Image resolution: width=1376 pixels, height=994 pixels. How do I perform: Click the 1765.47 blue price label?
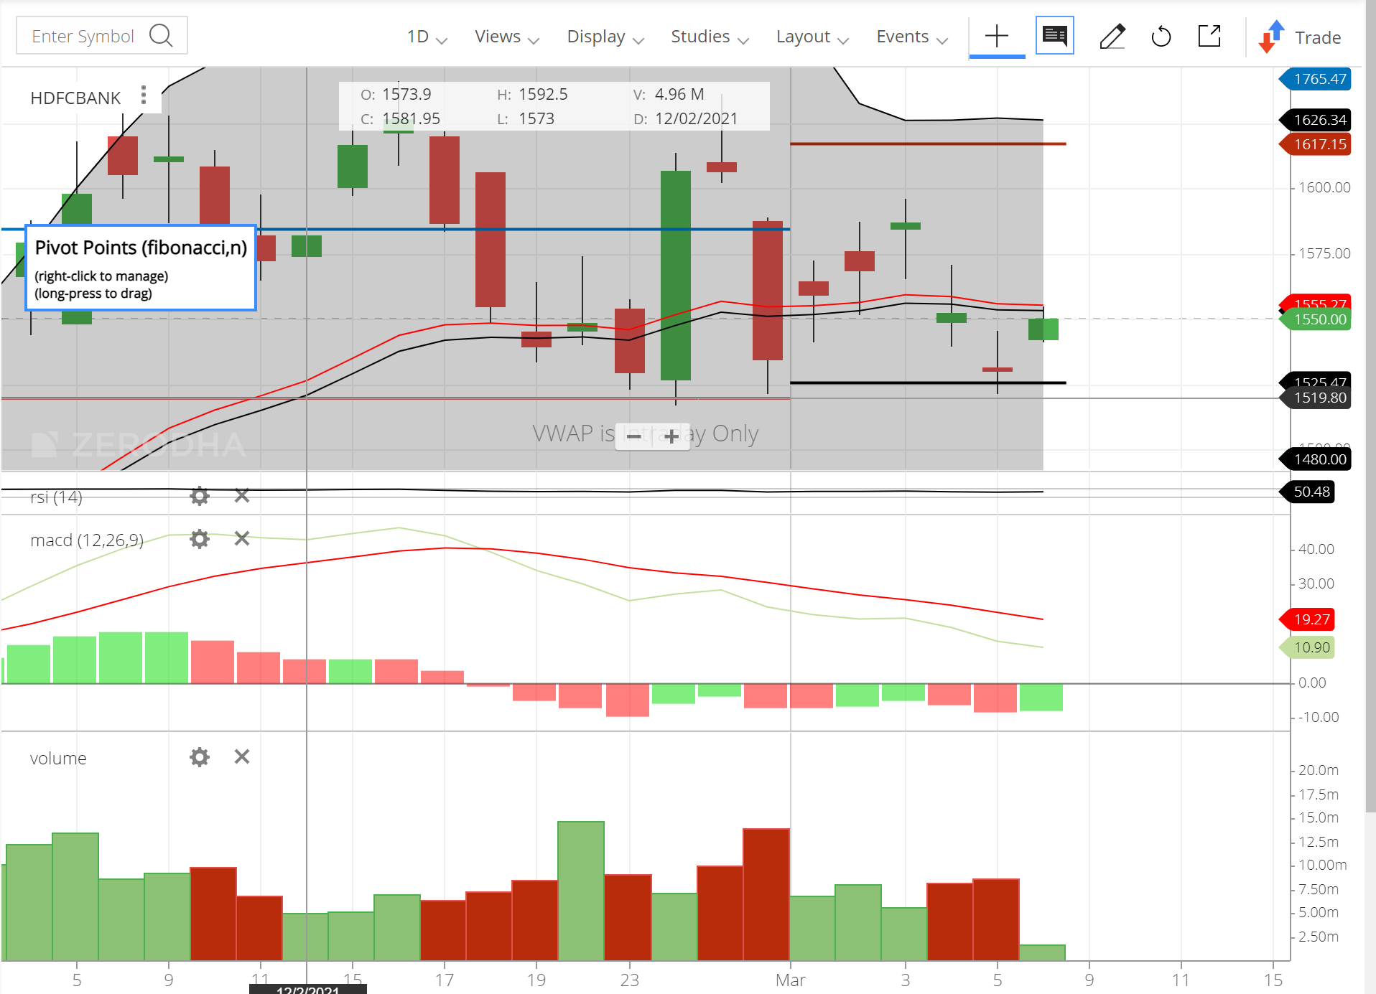(1316, 79)
